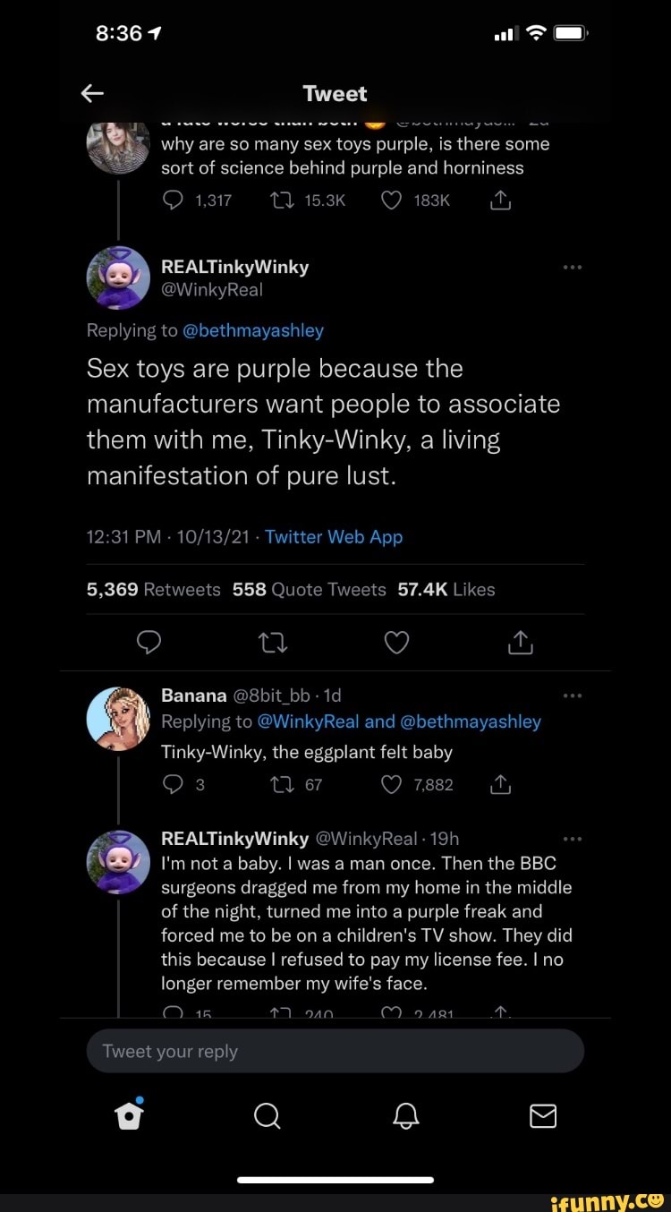The width and height of the screenshot is (671, 1212).
Task: Open Notifications bell tab
Action: click(x=405, y=1115)
